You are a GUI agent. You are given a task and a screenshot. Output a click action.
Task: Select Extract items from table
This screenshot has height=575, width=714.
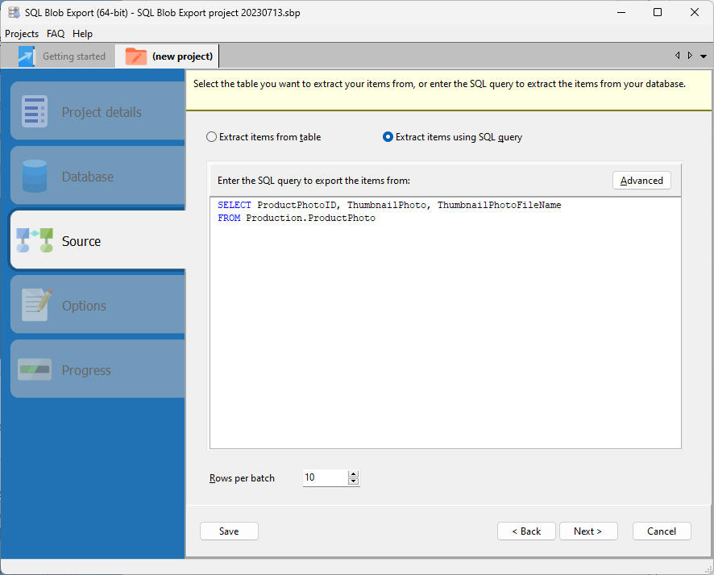tap(211, 136)
